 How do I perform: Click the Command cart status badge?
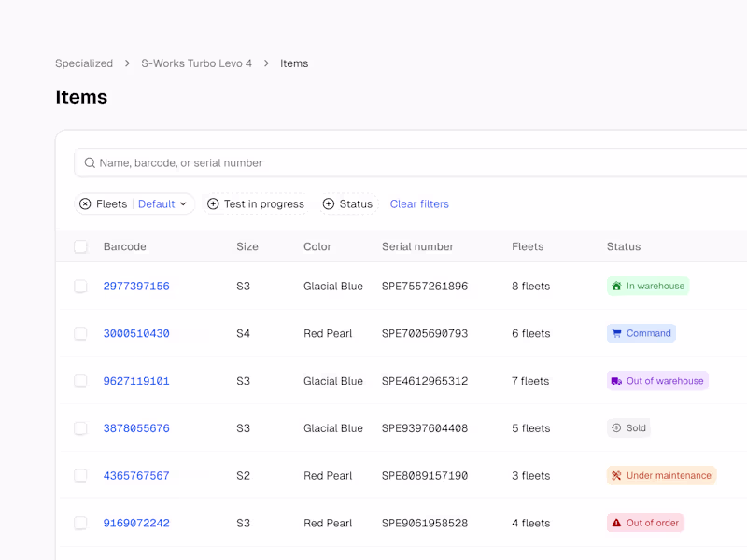click(641, 334)
